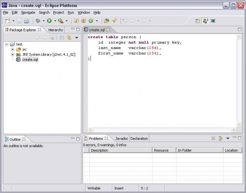This screenshot has height=193, width=246.
Task: Select create.sql in Package Explorer
Action: (x=30, y=60)
